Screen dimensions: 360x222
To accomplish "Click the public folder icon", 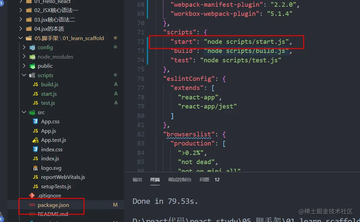I will (x=32, y=66).
